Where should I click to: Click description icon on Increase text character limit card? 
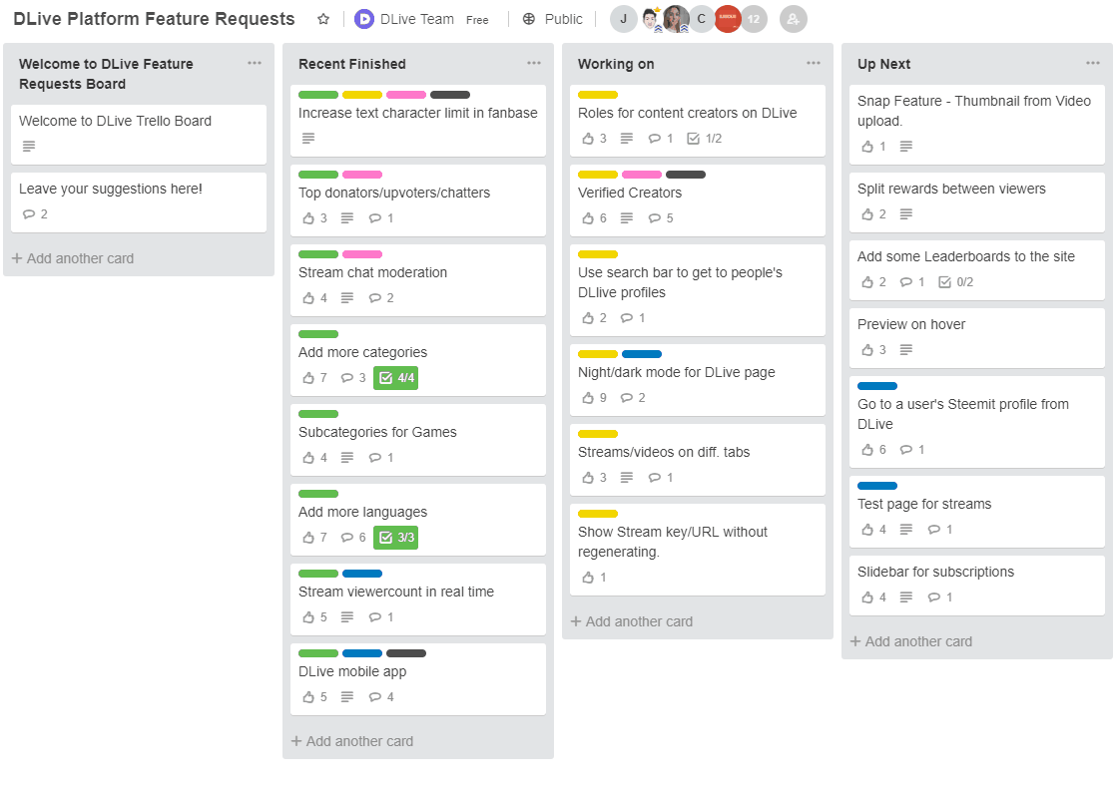(x=307, y=138)
